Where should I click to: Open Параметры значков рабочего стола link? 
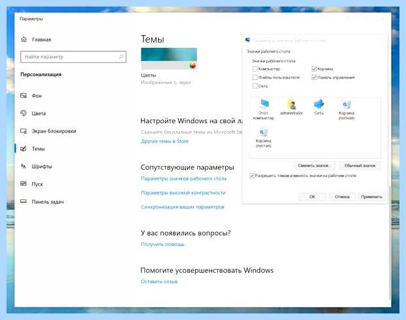pyautogui.click(x=183, y=178)
